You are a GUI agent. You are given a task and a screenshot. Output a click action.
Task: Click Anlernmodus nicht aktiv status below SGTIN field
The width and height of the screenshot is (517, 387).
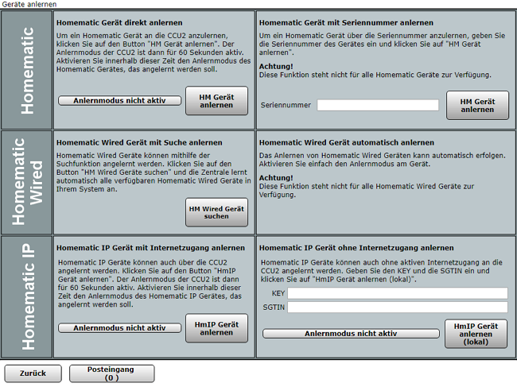[x=351, y=334]
